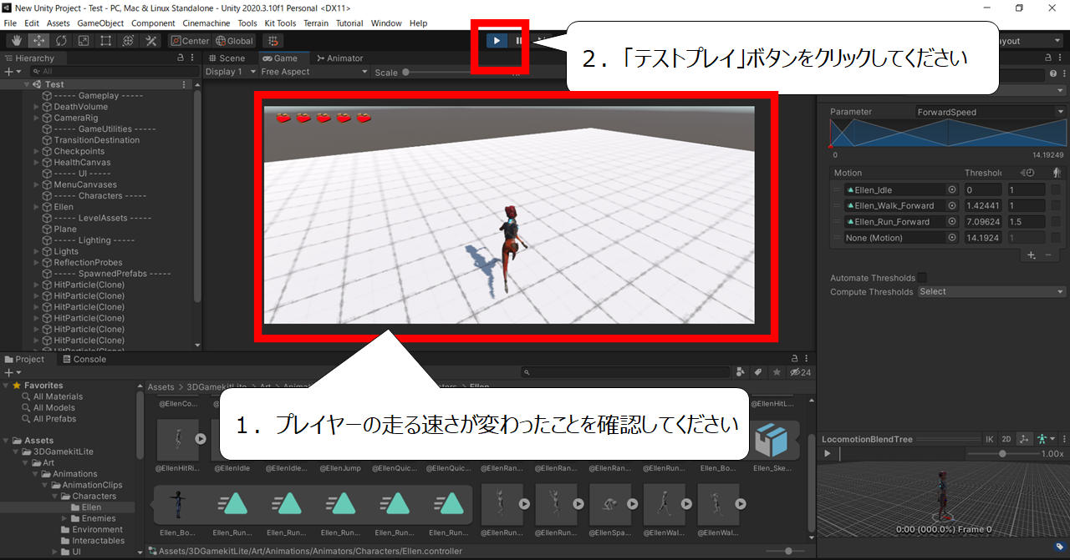Viewport: 1070px width, 560px height.
Task: Open Project create (+) dropdown
Action: click(11, 372)
